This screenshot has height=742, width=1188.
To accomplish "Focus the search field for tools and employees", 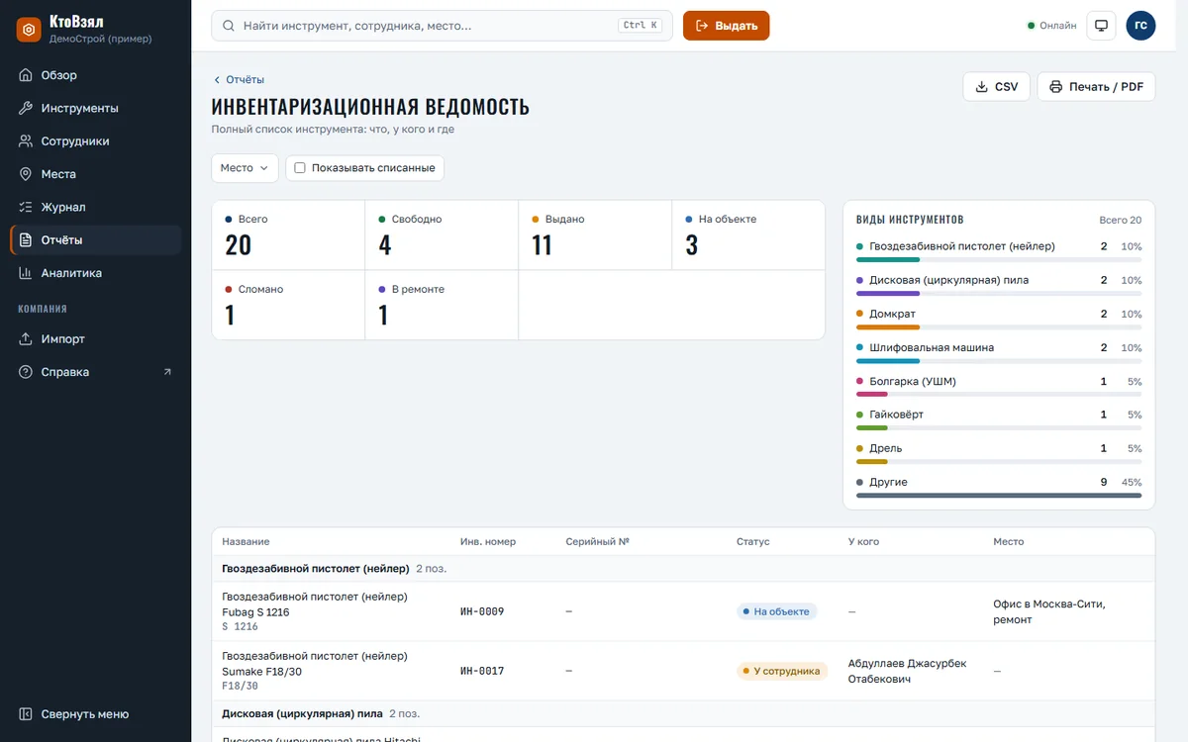I will click(x=442, y=26).
